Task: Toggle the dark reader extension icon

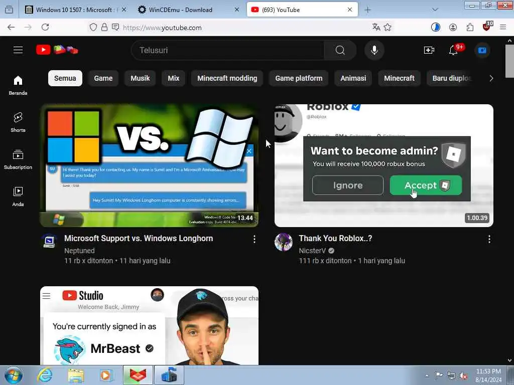Action: click(x=435, y=27)
